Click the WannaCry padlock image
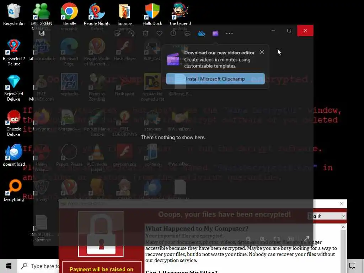Viewport: 364px width, 273px height. tap(101, 234)
